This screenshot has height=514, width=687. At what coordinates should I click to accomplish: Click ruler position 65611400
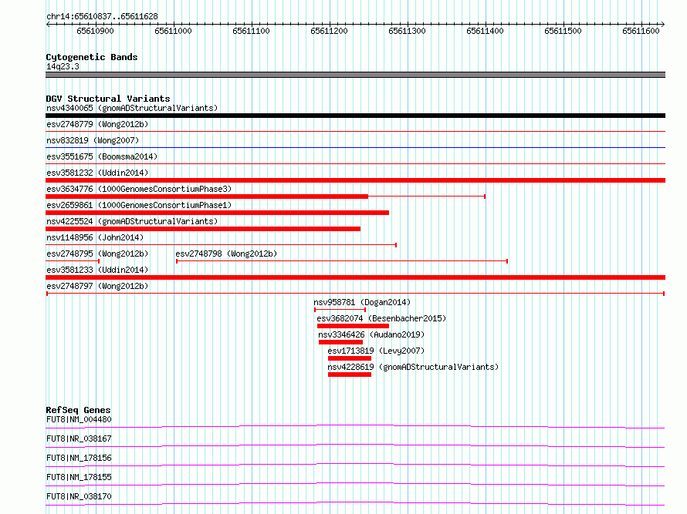point(485,31)
